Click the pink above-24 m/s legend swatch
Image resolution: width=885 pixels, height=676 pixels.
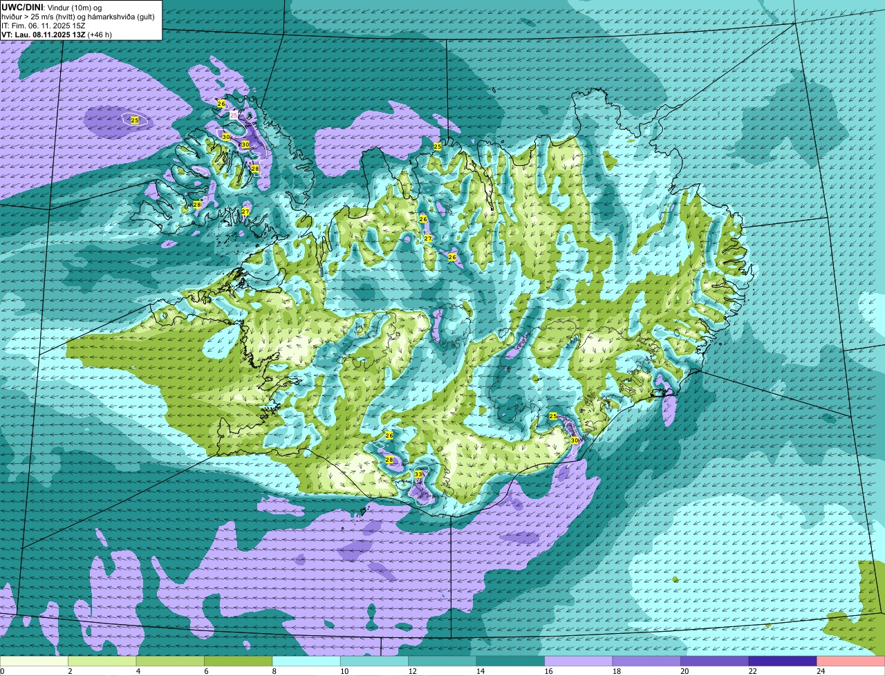tap(851, 661)
